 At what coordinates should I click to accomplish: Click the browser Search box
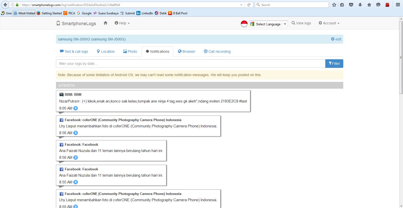(x=292, y=5)
